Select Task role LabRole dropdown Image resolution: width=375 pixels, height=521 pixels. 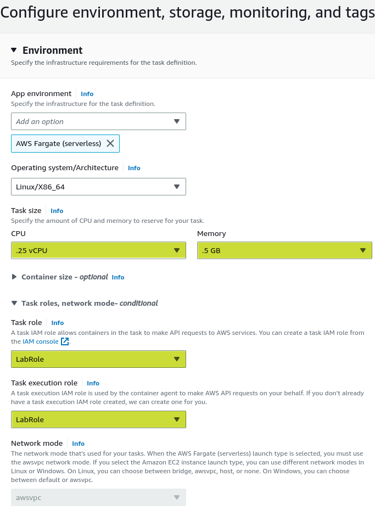(98, 359)
